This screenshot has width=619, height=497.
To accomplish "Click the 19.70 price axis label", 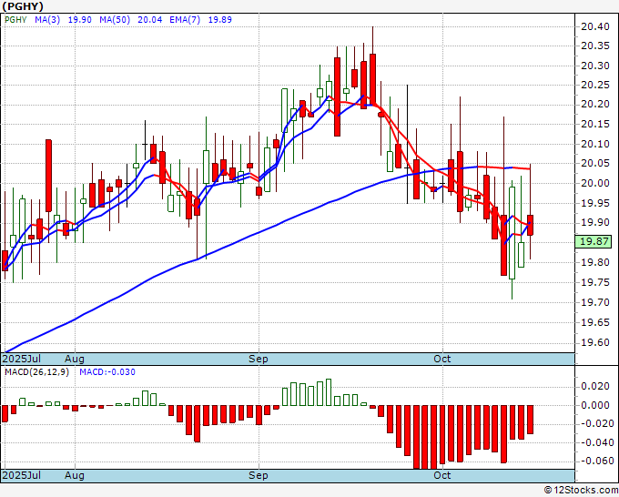I will (595, 302).
